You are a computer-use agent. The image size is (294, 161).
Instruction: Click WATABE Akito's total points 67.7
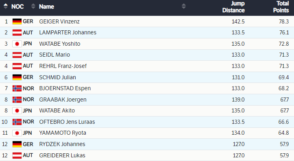point(284,110)
